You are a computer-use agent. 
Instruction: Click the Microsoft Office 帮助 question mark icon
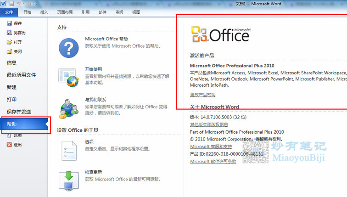[69, 47]
